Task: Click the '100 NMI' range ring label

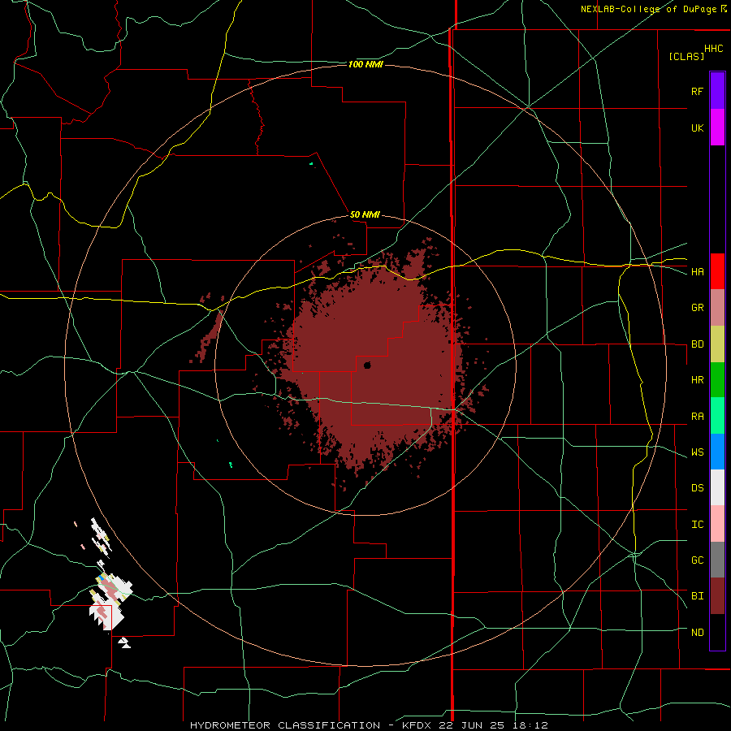Action: (x=365, y=64)
